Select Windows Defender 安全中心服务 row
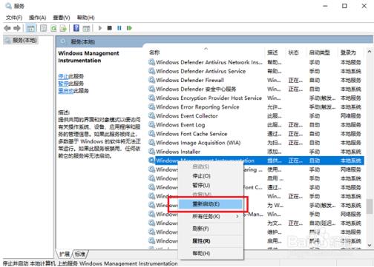This screenshot has width=374, height=267. coord(256,89)
